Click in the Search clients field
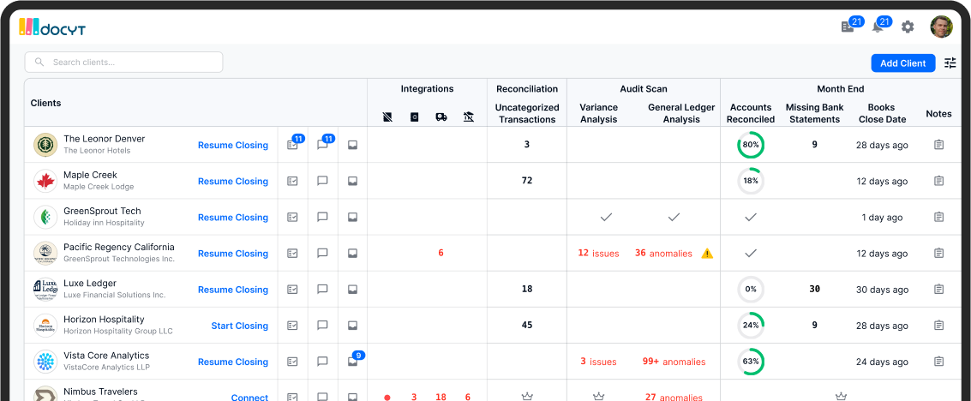 coord(124,62)
